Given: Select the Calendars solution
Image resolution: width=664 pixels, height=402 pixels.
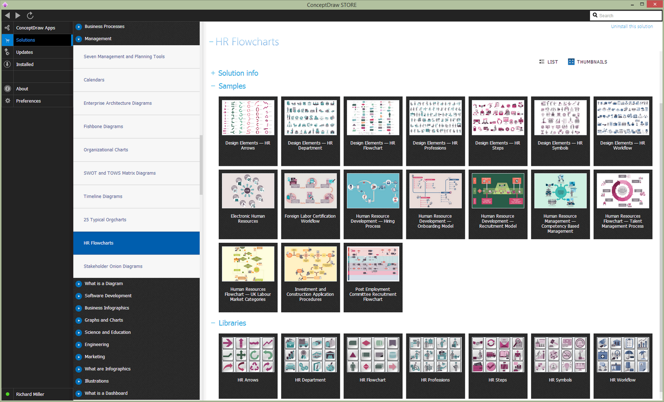Looking at the screenshot, I should [x=136, y=80].
